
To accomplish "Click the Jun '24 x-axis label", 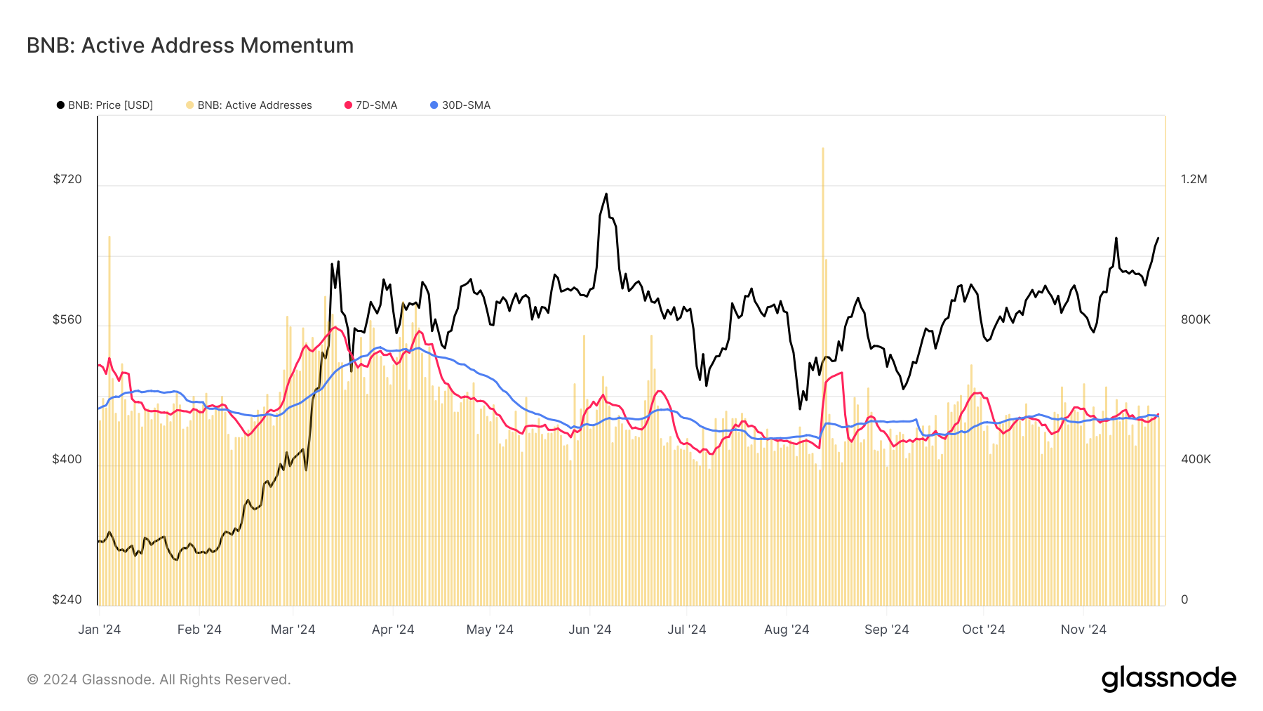I will pyautogui.click(x=589, y=630).
